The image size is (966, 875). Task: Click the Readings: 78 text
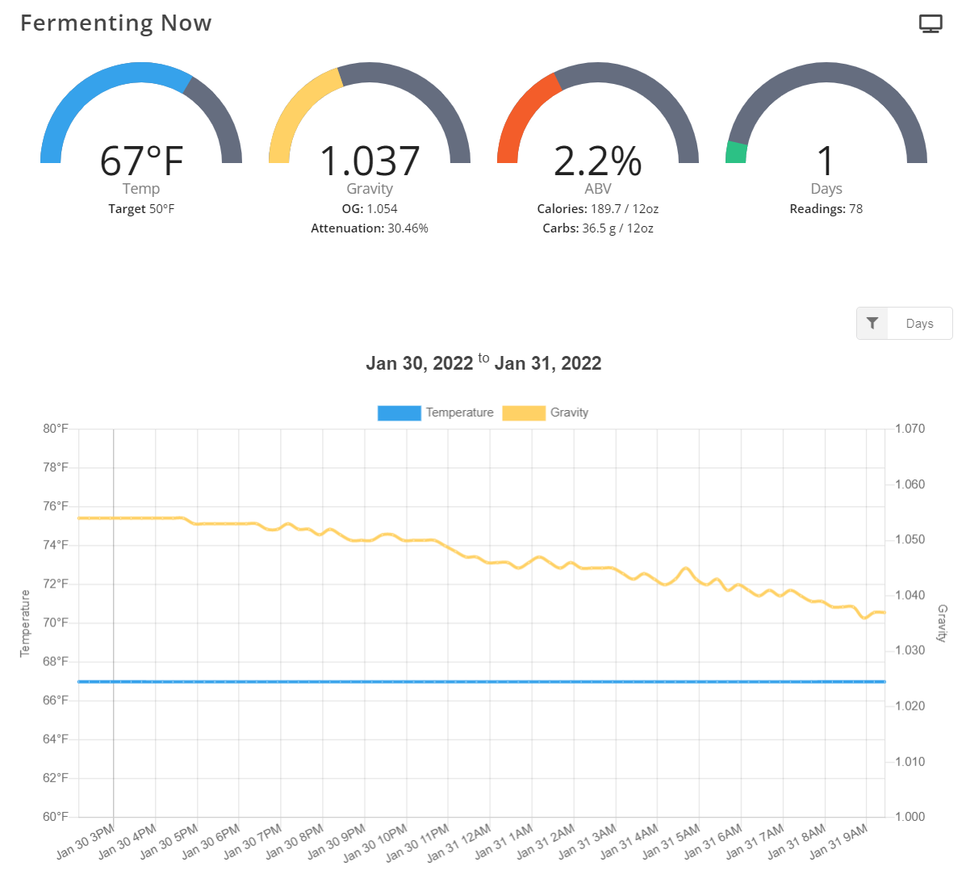(826, 209)
